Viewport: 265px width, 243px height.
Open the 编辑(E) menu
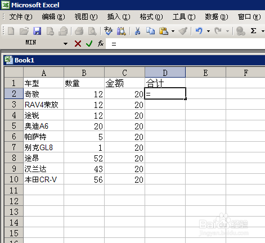[x=53, y=17]
